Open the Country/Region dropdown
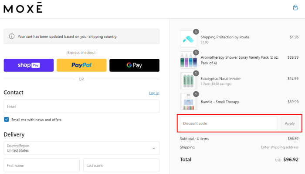Screen dimensions: 305x174 click(x=81, y=148)
